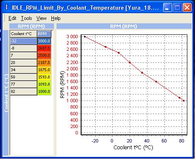Viewport: 195px width, 159px height.
Task: Select the 3000.0 RPM cell
Action: click(x=44, y=41)
